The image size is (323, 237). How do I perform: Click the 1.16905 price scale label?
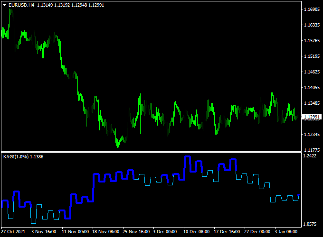(x=312, y=9)
